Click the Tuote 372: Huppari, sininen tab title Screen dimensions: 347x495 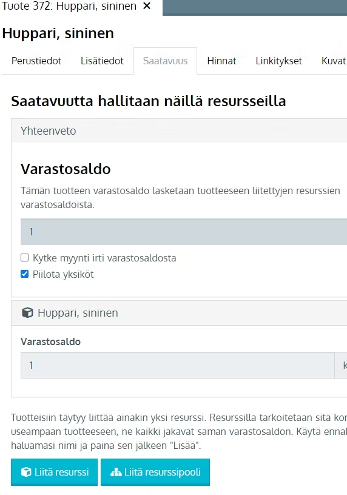click(69, 6)
